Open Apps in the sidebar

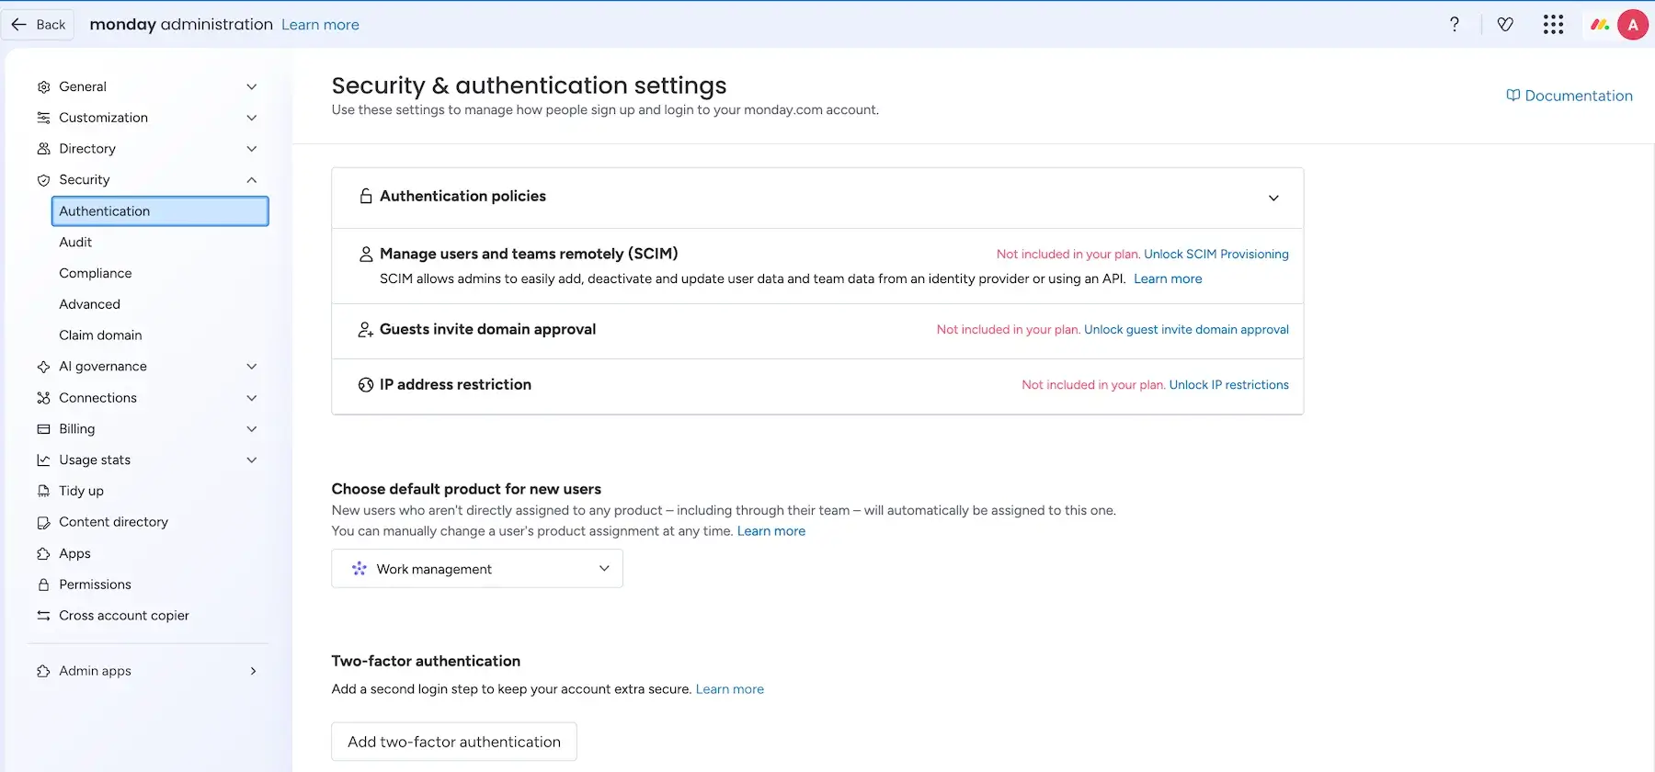tap(74, 553)
